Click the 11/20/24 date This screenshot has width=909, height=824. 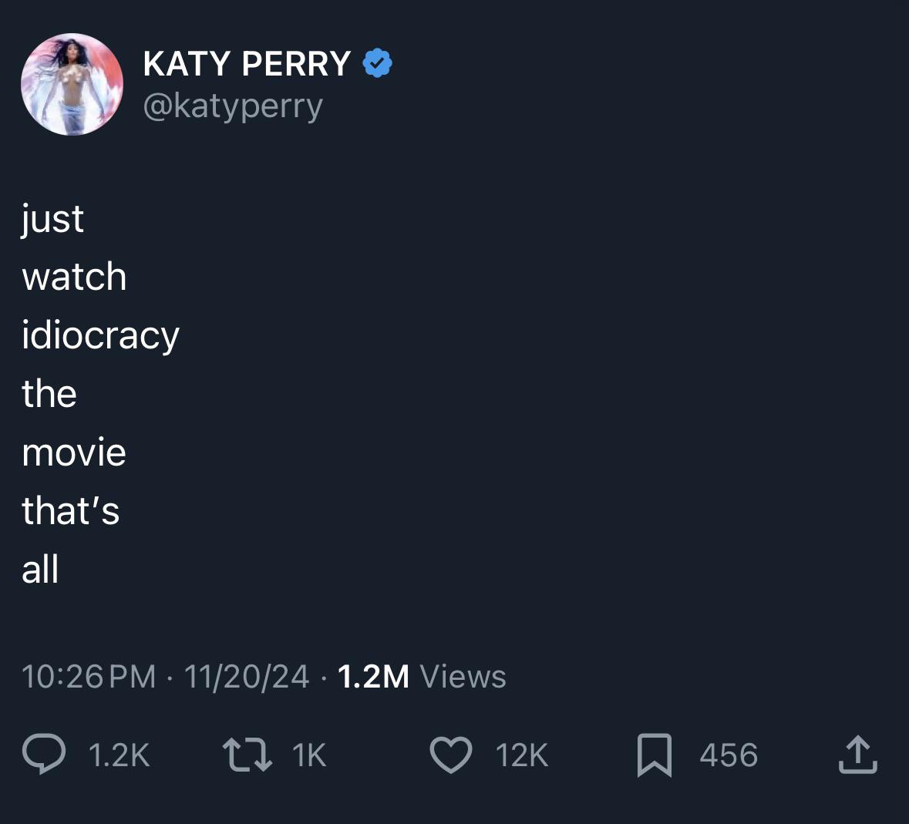pyautogui.click(x=247, y=677)
